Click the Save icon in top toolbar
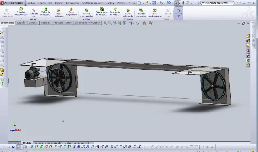Screen dimensions: 258x152 (154, 3)
